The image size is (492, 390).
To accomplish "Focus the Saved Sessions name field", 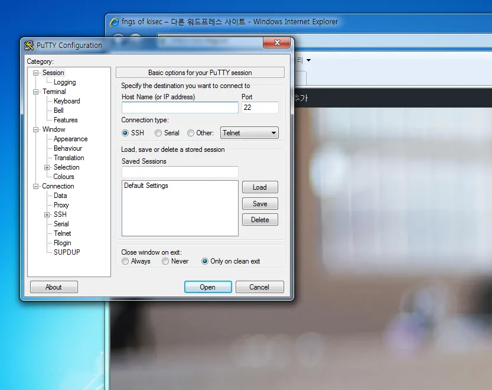I will click(180, 172).
